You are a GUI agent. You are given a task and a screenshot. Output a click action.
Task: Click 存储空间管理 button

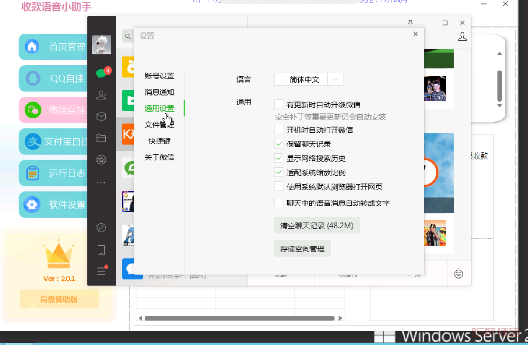[302, 249]
